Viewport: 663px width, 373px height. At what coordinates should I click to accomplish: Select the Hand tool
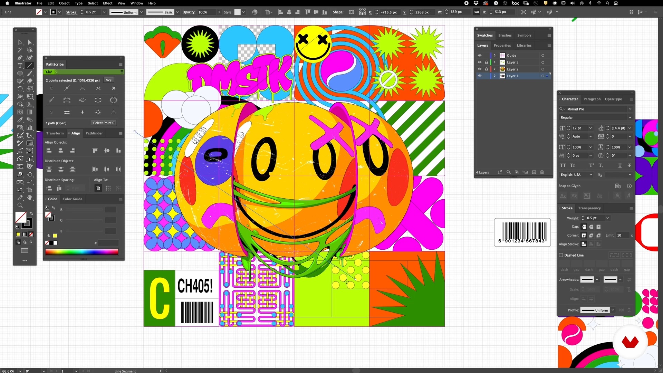point(30,198)
